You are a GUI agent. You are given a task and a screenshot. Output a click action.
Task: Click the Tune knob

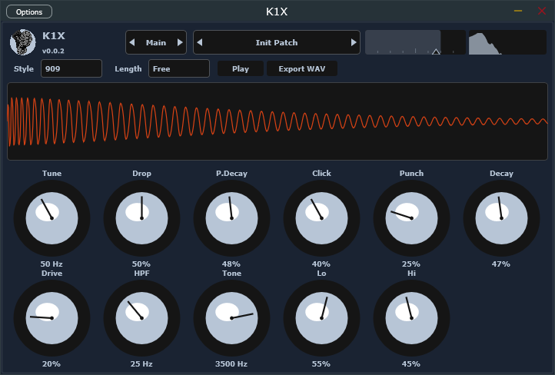click(52, 218)
